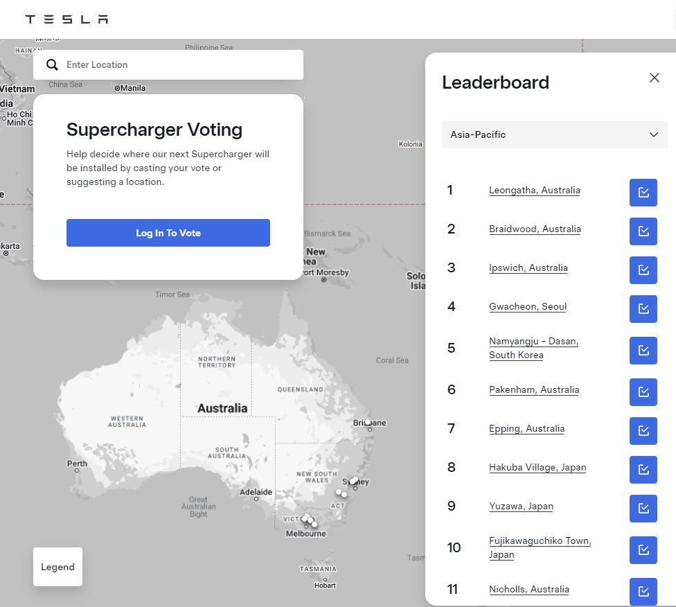Click the Melbourne label on the map

pyautogui.click(x=305, y=534)
